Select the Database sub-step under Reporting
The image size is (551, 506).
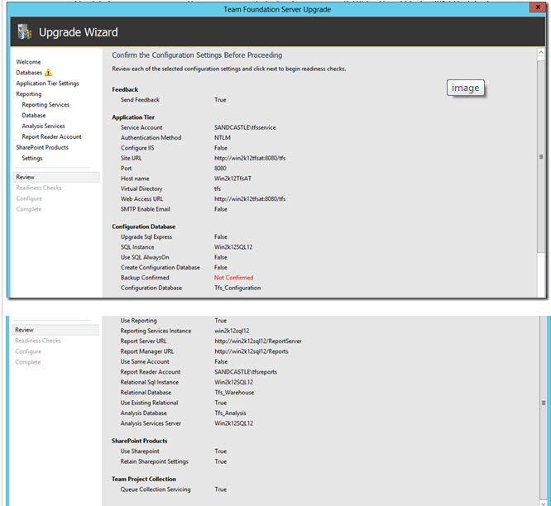[34, 115]
